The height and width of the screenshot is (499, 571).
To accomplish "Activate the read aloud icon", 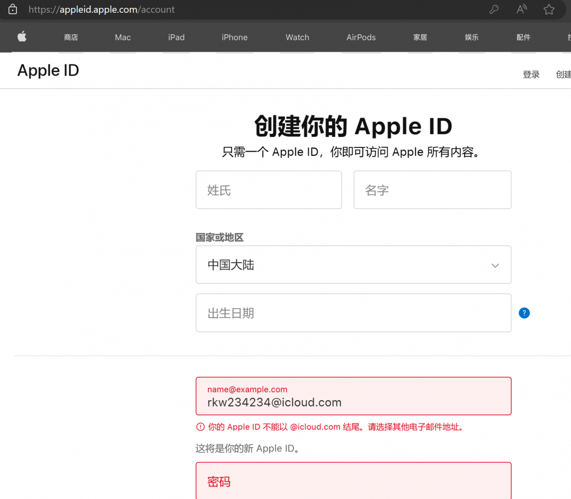I will (x=521, y=9).
